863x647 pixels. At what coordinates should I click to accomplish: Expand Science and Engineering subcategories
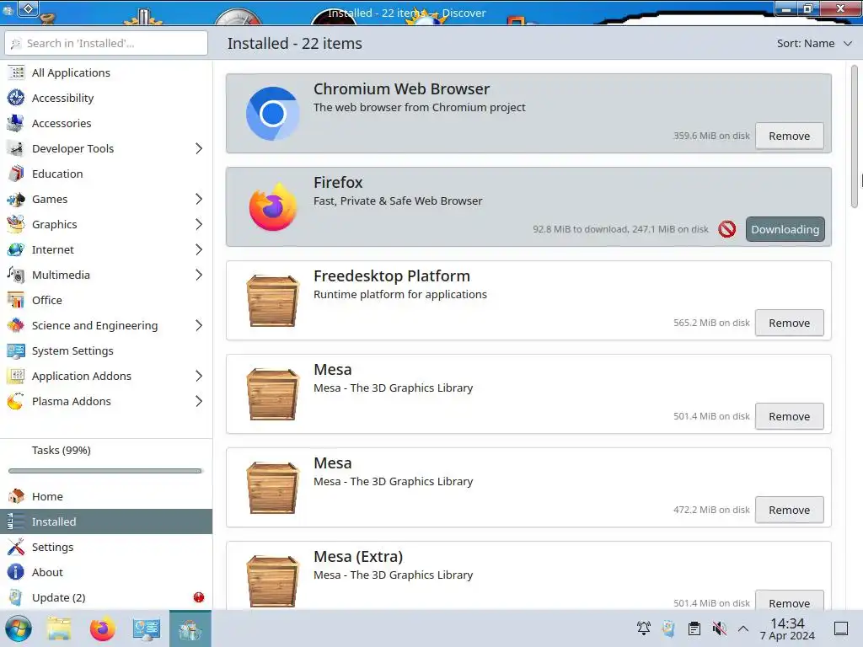coord(199,326)
